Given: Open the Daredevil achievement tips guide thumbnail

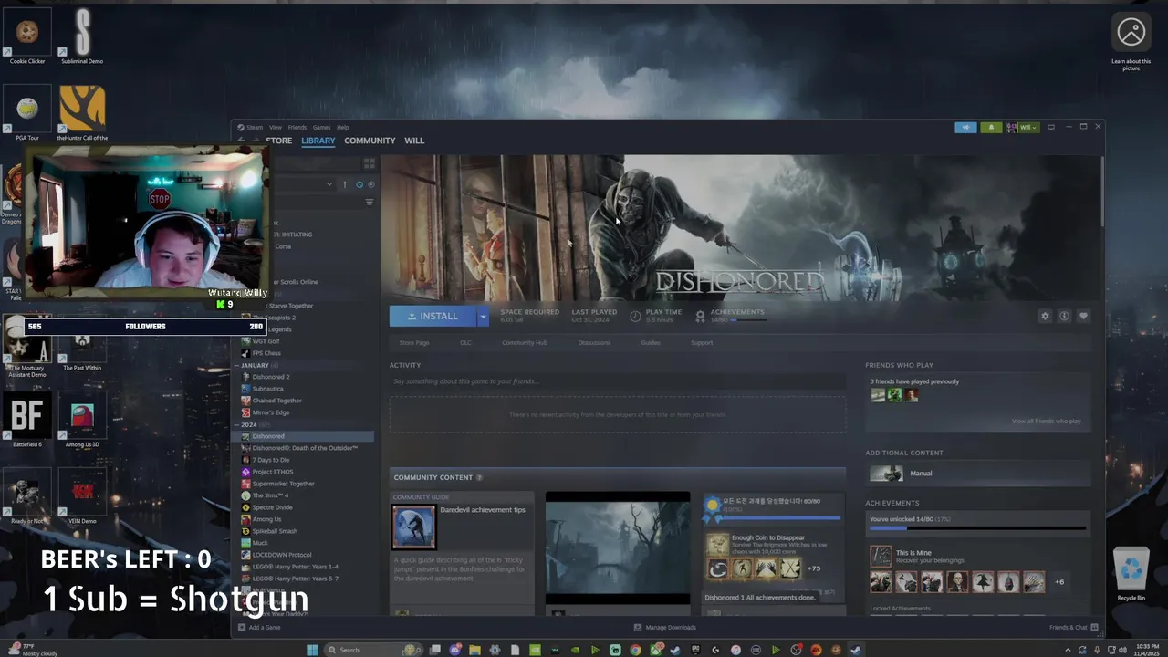Looking at the screenshot, I should 413,527.
